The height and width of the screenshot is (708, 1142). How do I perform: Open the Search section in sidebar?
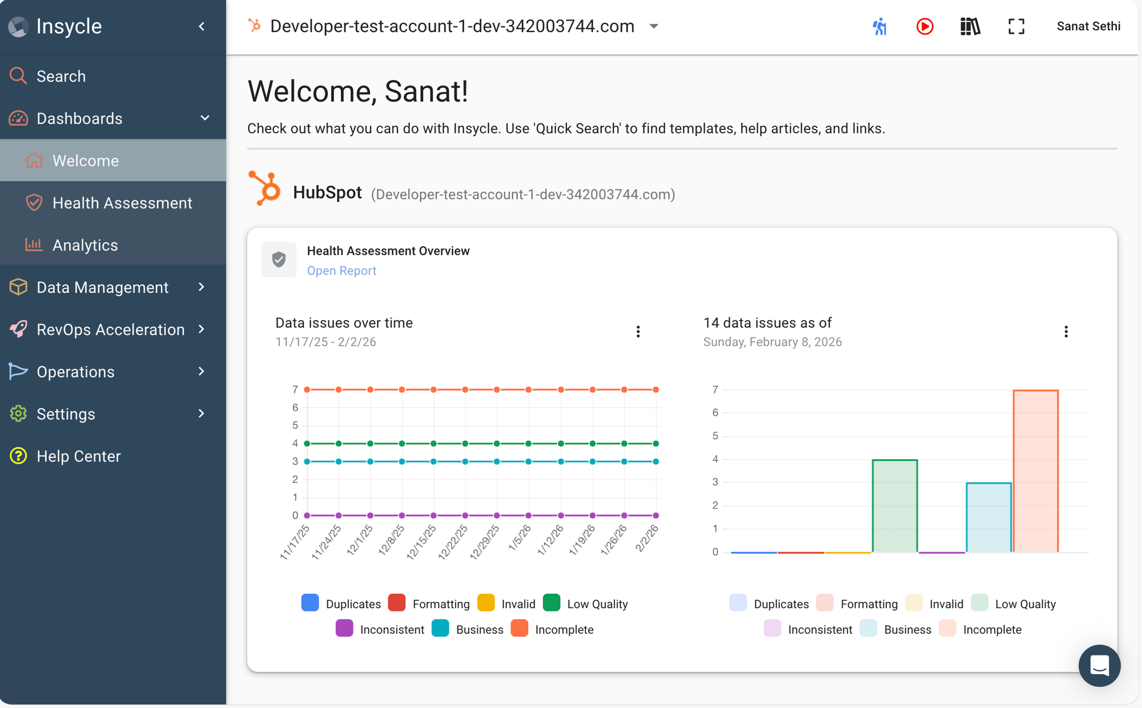(61, 76)
